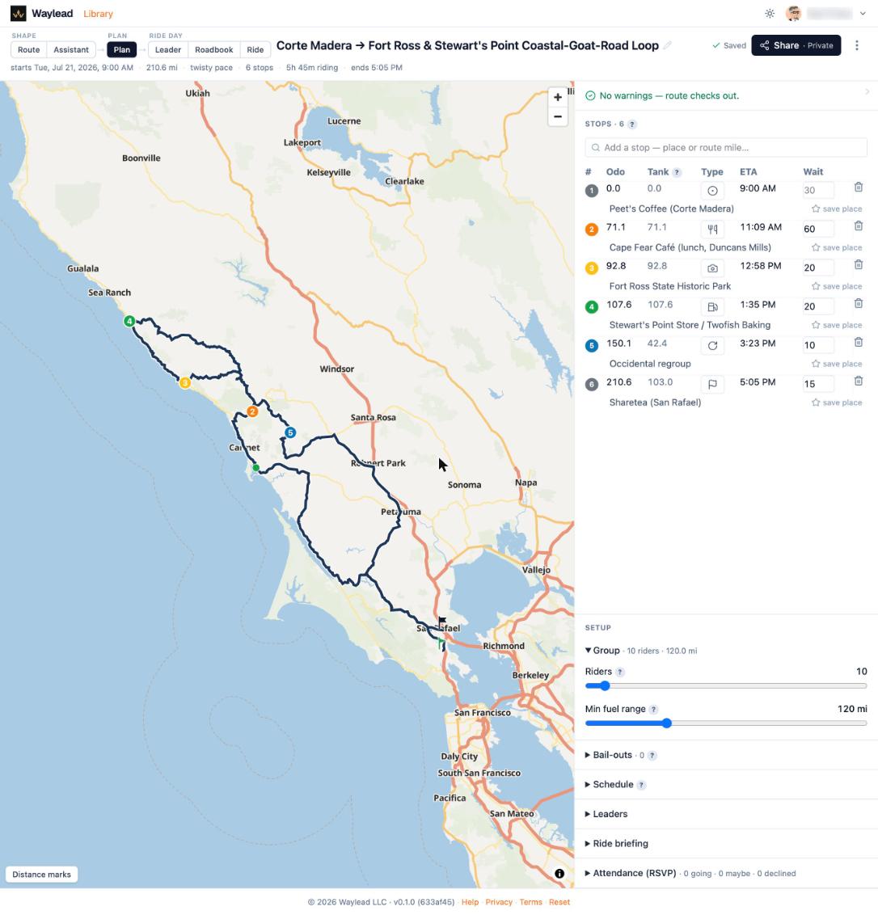Open the three-dot more options menu

(856, 45)
